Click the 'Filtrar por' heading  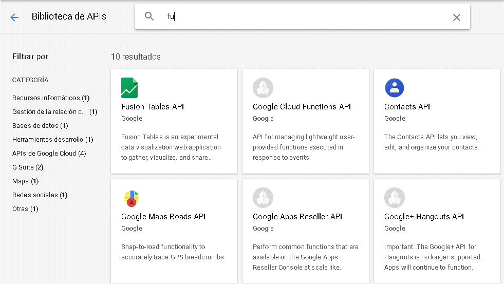tap(30, 56)
